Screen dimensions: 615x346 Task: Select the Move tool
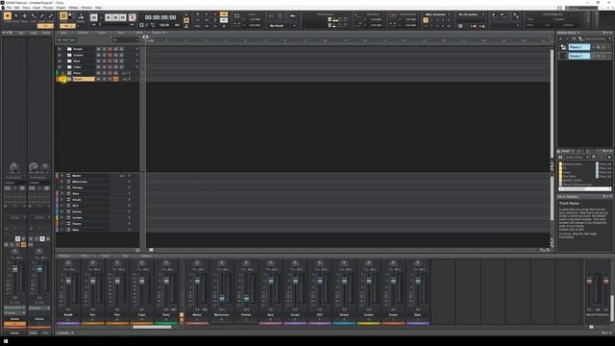click(25, 16)
